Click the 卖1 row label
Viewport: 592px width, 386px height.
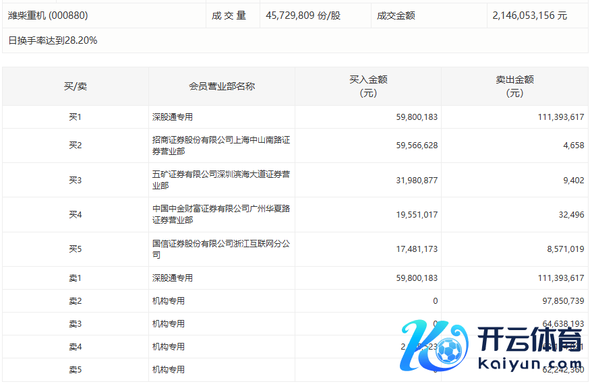coord(76,278)
